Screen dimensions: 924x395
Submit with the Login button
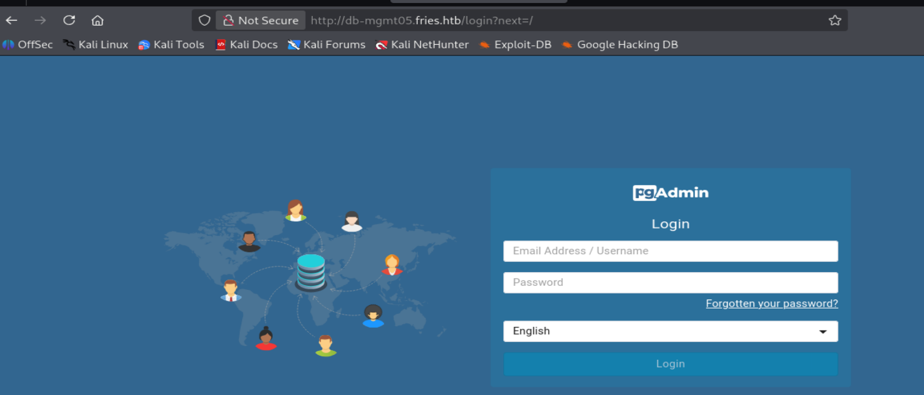[x=670, y=364]
